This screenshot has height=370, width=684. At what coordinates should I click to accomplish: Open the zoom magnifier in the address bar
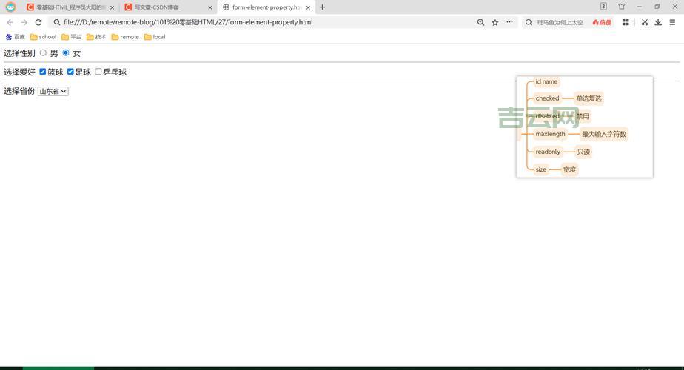[481, 22]
